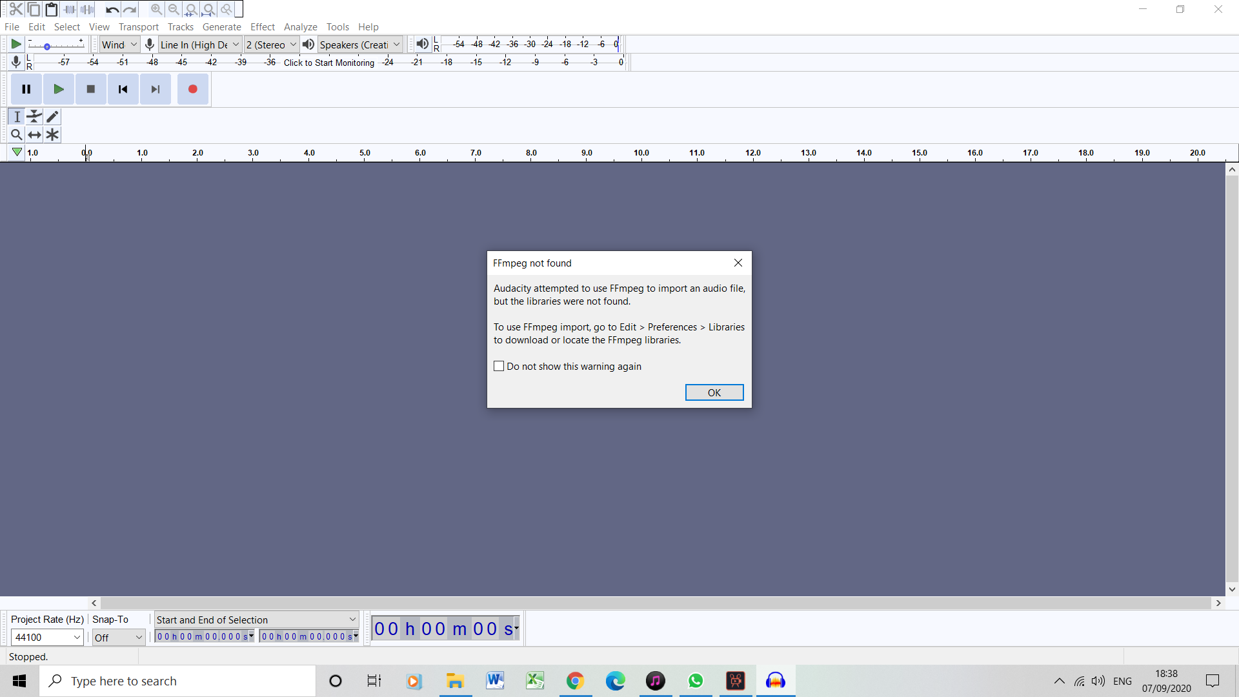Click the selection end time field
The width and height of the screenshot is (1239, 697).
click(x=309, y=636)
